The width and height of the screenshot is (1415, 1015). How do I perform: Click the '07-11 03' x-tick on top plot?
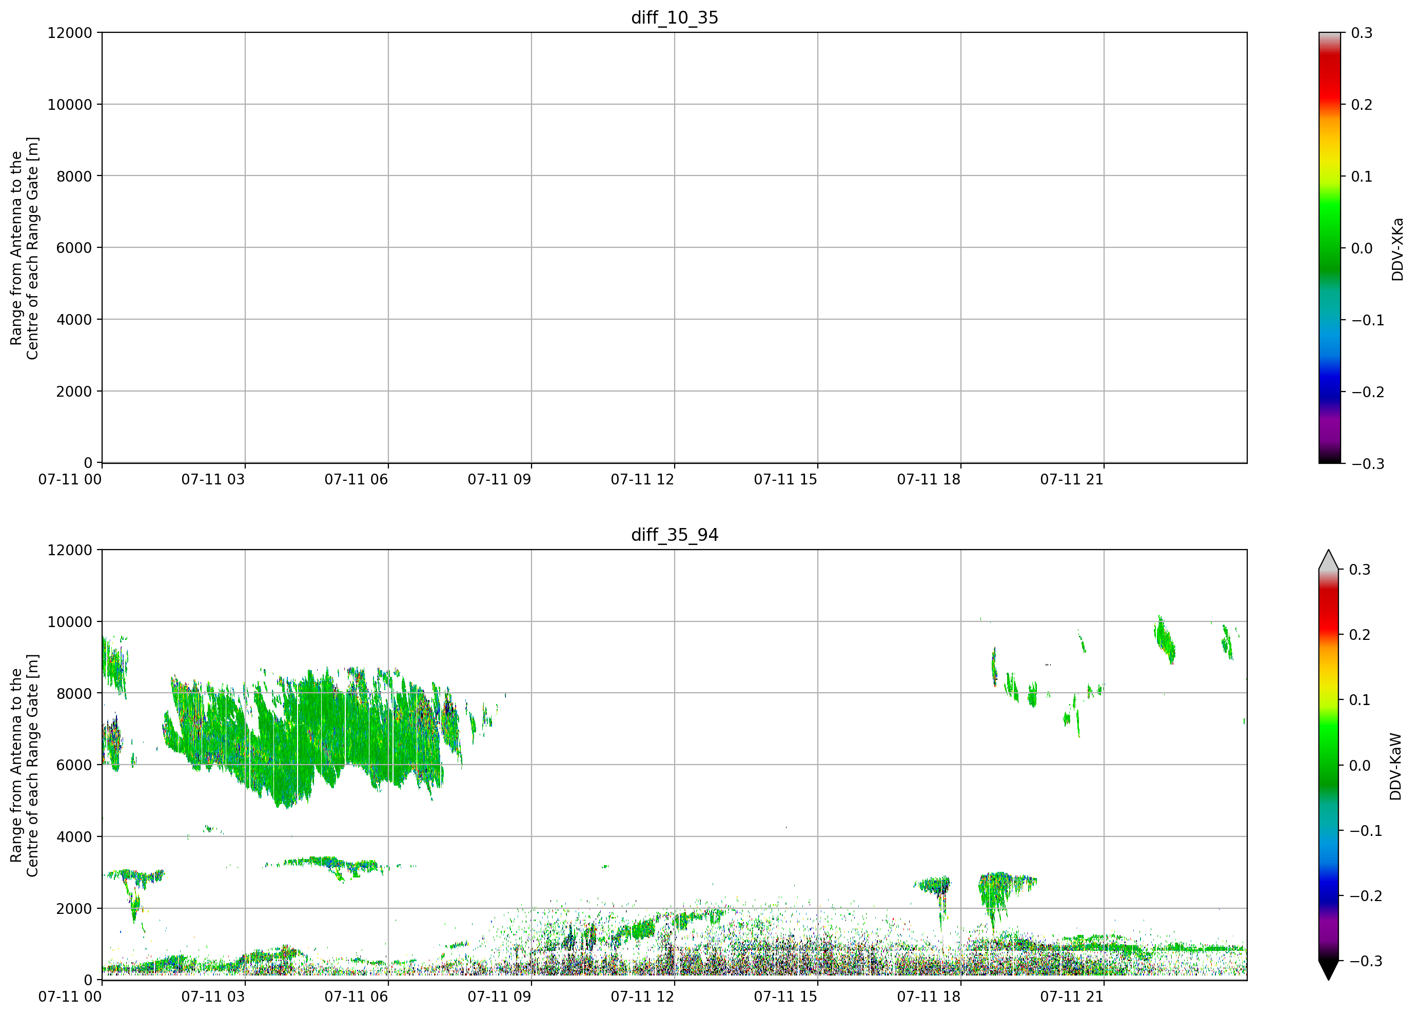pos(213,479)
